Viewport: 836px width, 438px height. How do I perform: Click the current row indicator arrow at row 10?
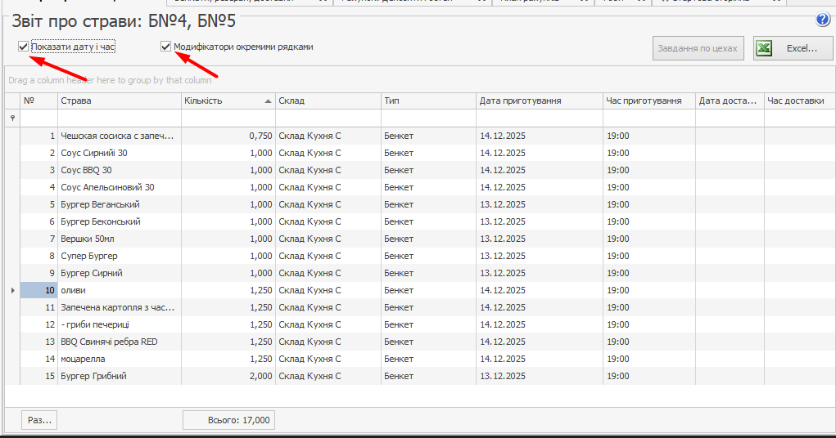click(12, 290)
